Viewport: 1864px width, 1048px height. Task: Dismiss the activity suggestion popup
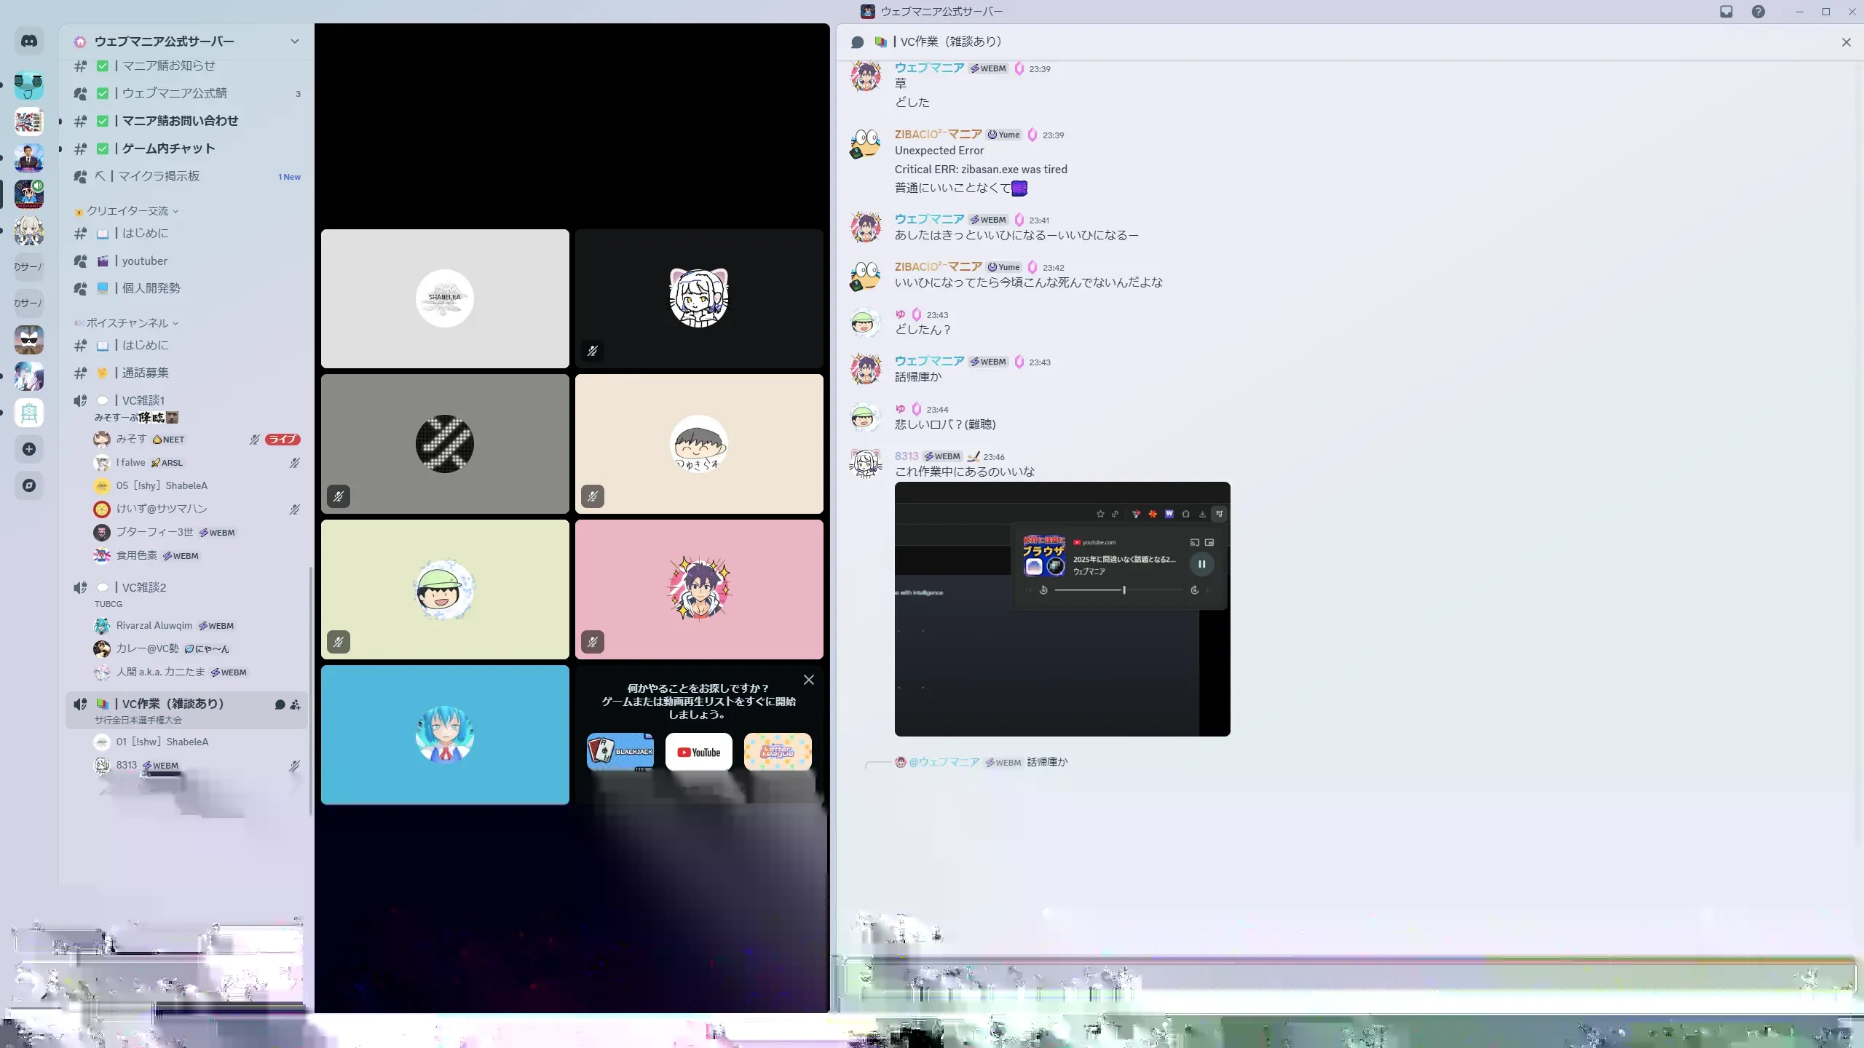click(808, 680)
